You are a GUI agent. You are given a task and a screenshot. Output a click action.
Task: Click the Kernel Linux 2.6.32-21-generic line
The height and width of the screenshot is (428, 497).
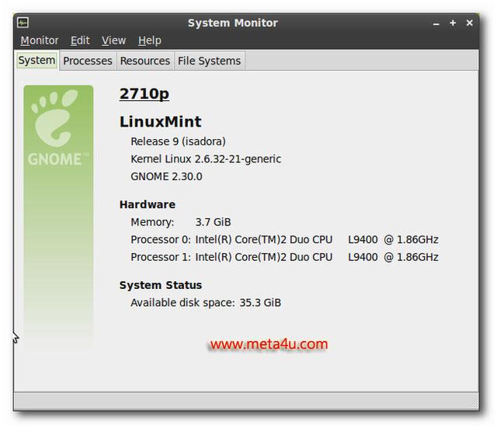tap(206, 158)
